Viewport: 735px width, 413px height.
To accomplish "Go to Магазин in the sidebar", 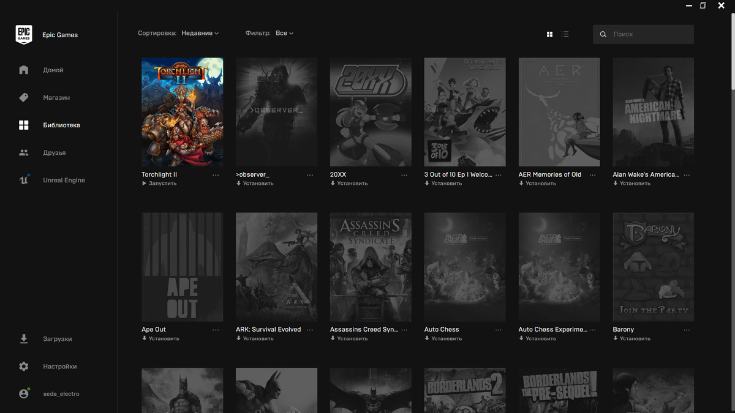I will pos(56,97).
